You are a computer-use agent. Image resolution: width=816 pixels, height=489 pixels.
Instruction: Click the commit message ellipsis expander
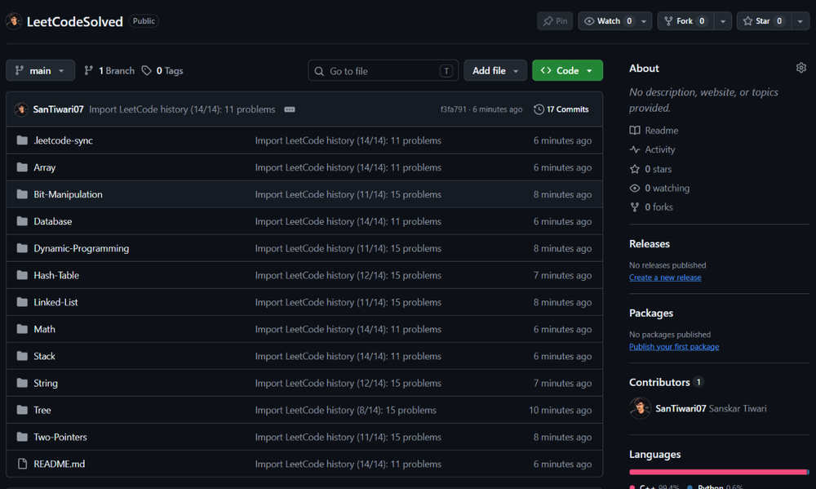point(290,109)
